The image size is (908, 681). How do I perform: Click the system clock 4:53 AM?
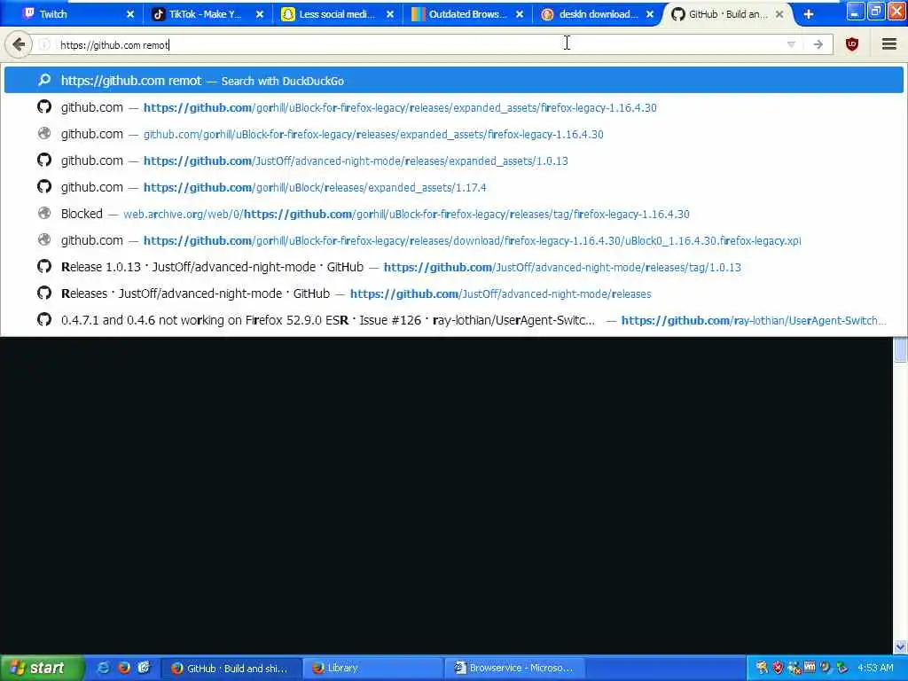point(875,668)
